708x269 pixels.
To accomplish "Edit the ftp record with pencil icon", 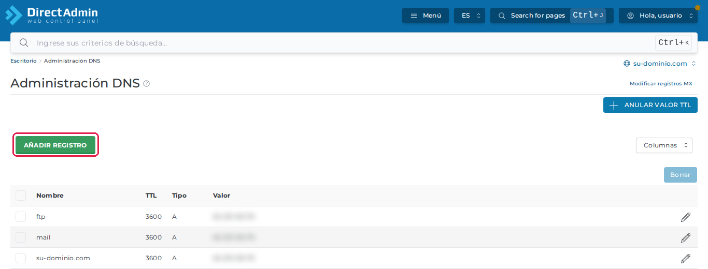I will (686, 217).
